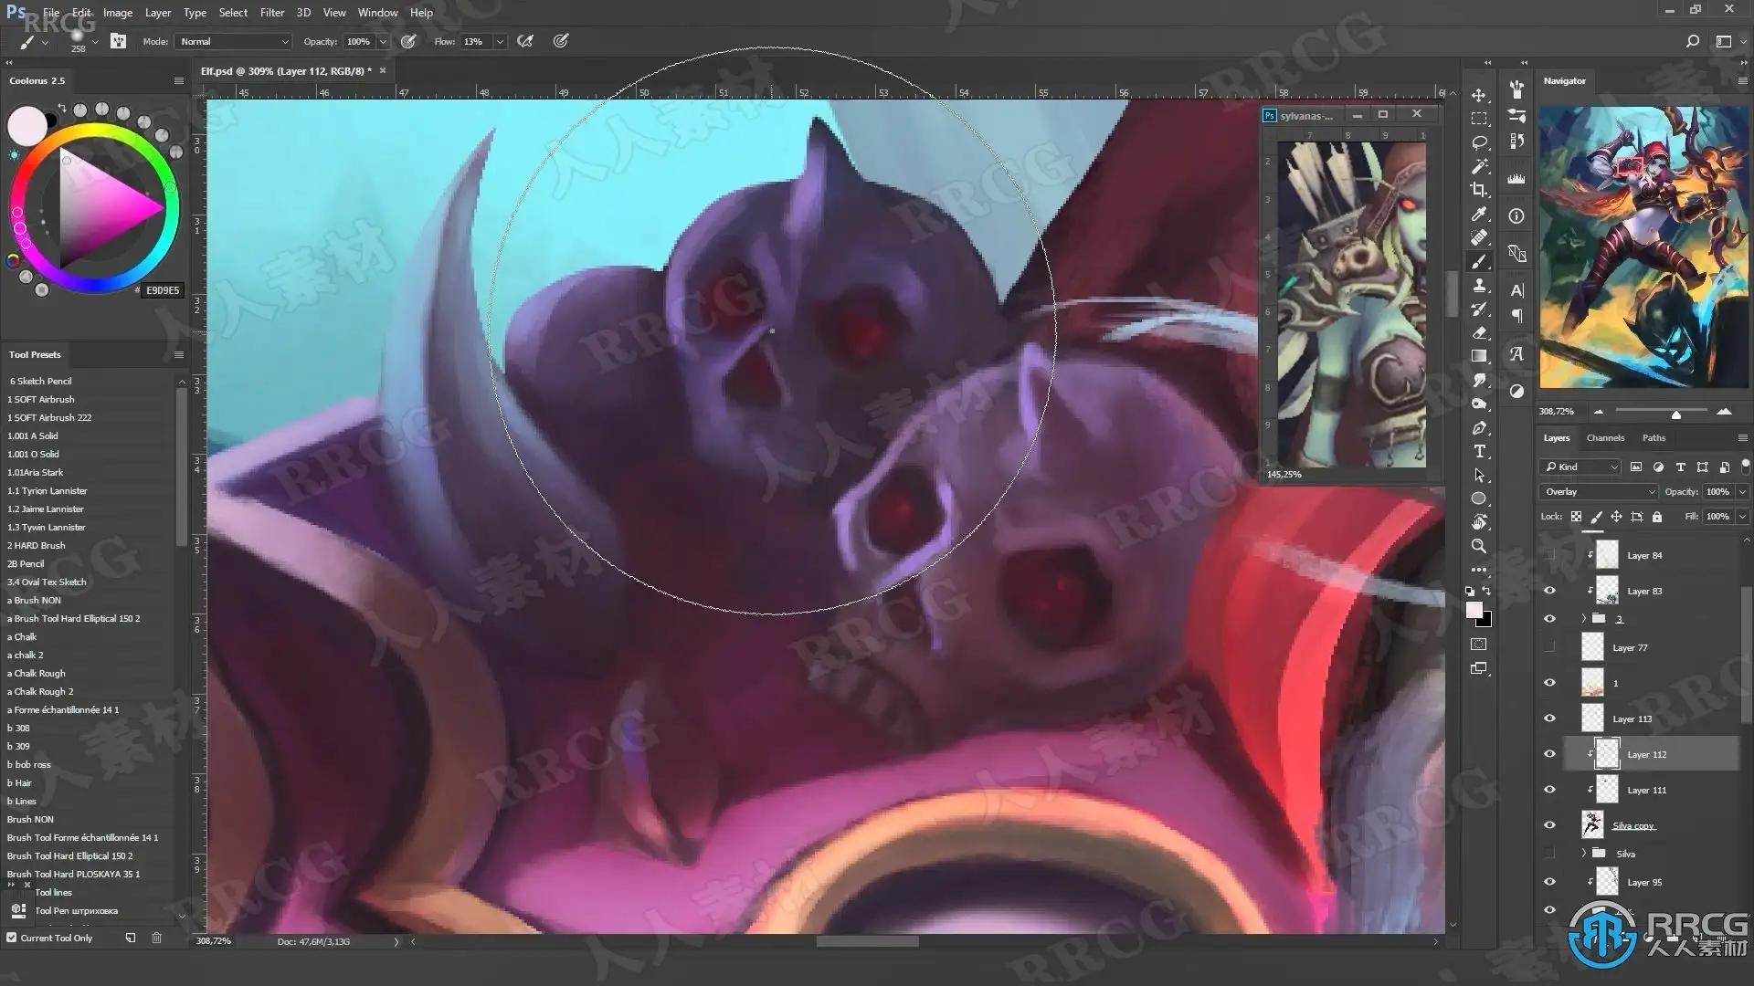Switch to the Paths tab
The height and width of the screenshot is (986, 1754).
pos(1654,438)
